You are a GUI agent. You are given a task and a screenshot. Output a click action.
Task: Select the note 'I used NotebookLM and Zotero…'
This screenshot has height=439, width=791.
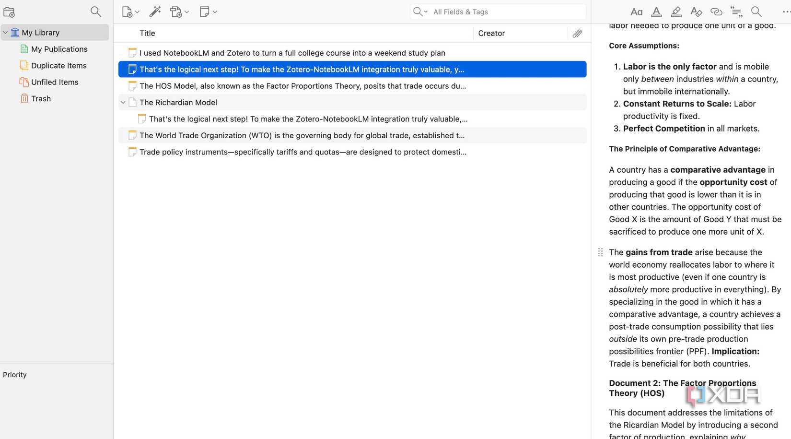coord(352,53)
